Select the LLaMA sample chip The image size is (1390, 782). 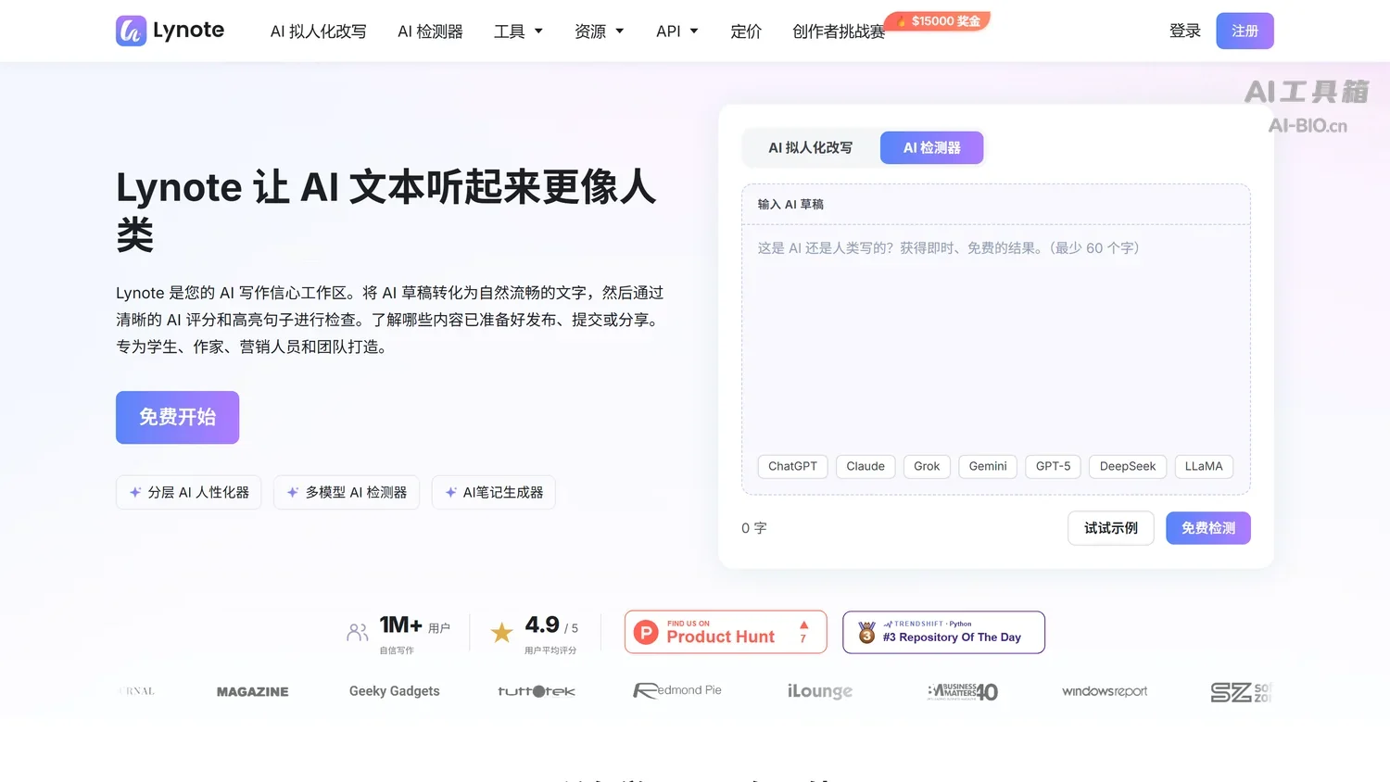click(x=1204, y=466)
